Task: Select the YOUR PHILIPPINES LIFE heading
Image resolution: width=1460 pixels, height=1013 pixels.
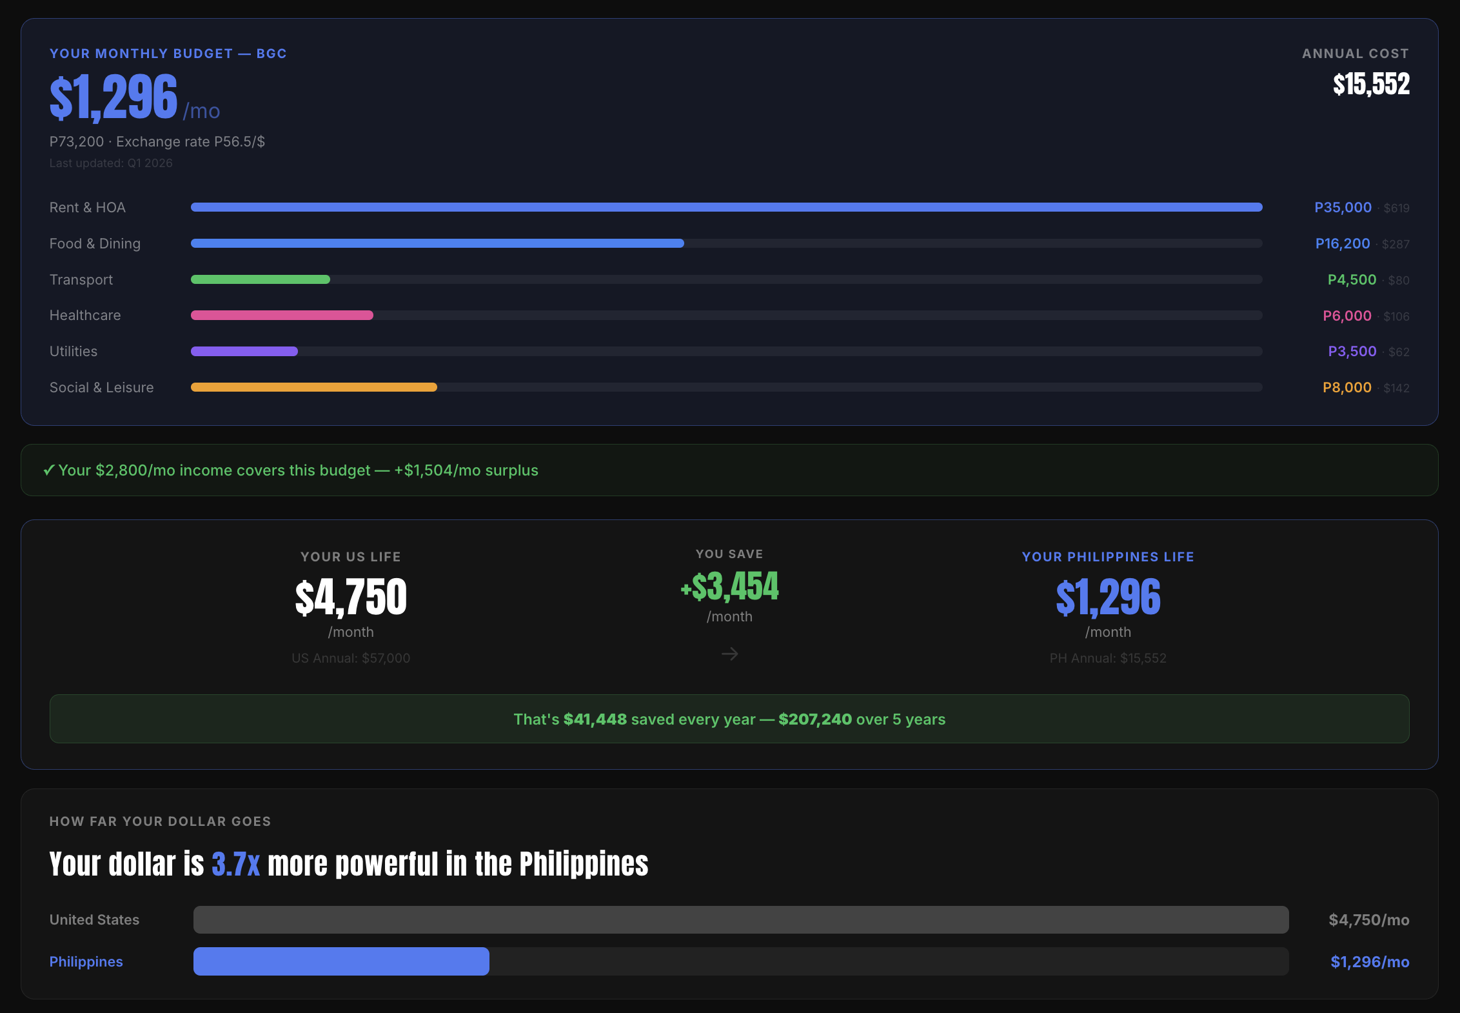Action: [1107, 556]
